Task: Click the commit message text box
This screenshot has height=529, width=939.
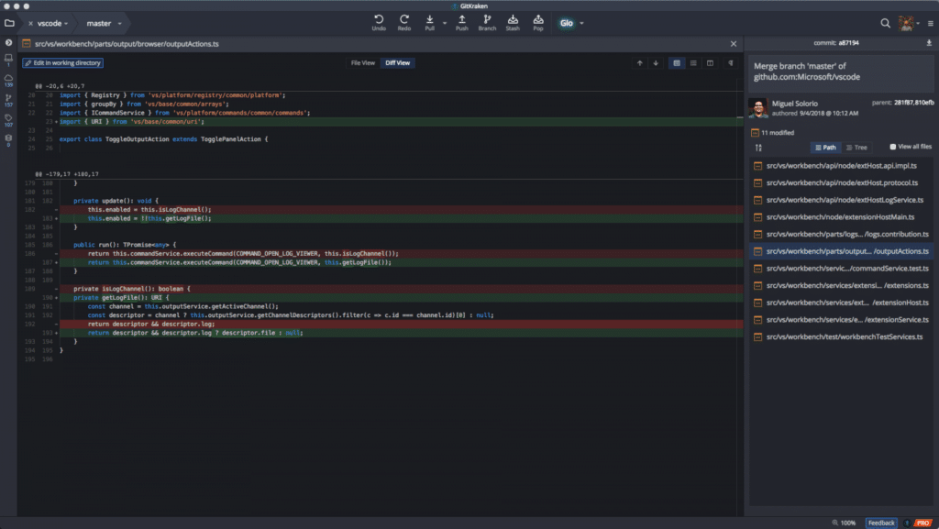Action: (841, 72)
